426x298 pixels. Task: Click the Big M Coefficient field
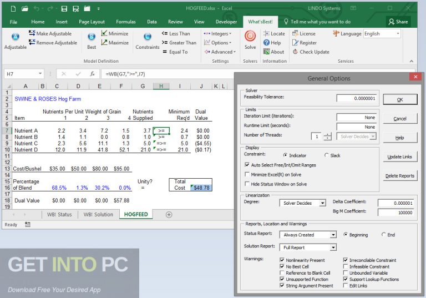click(396, 213)
